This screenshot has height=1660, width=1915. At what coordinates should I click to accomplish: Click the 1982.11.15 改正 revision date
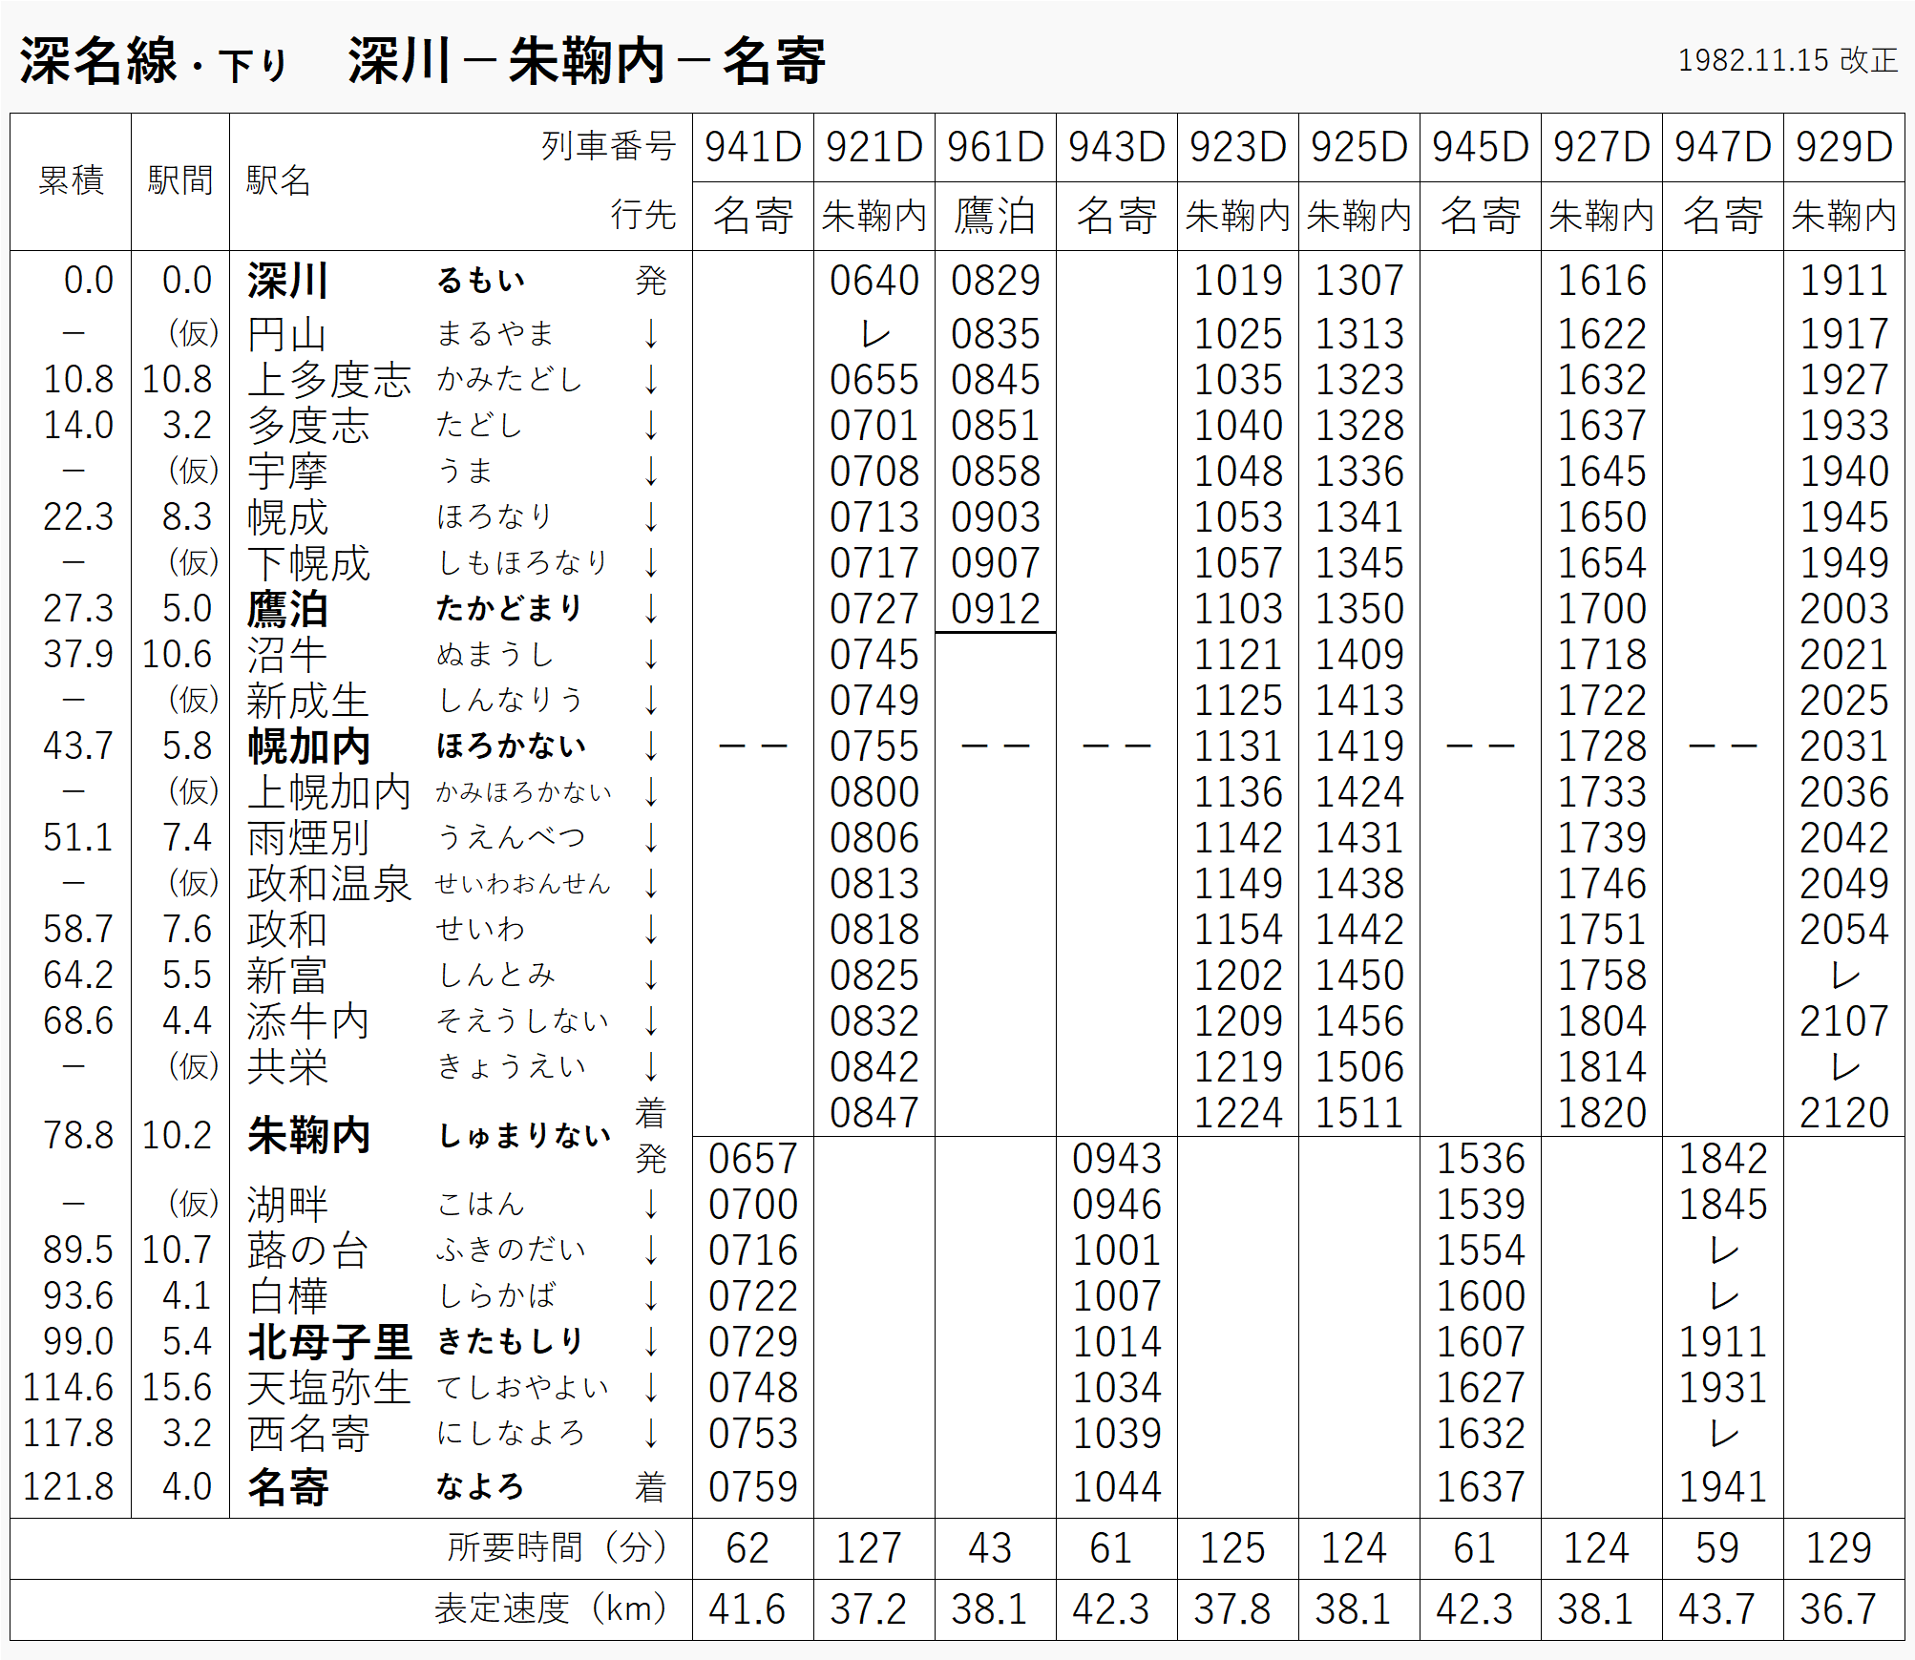[x=1787, y=60]
